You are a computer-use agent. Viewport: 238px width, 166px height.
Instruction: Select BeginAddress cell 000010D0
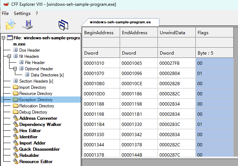tap(101, 94)
